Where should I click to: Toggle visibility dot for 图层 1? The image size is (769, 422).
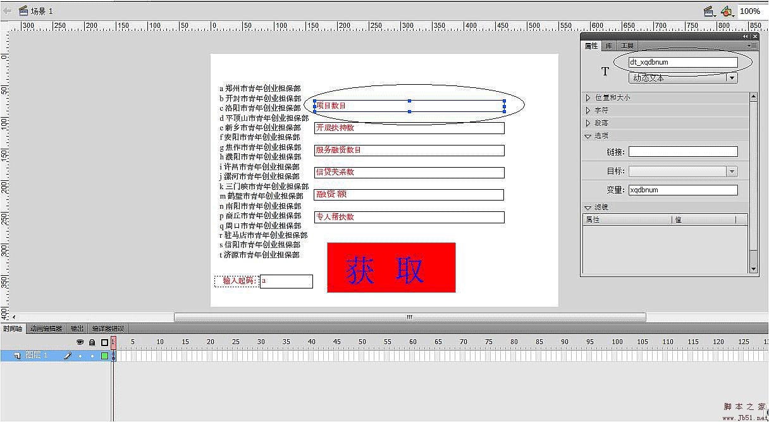80,356
